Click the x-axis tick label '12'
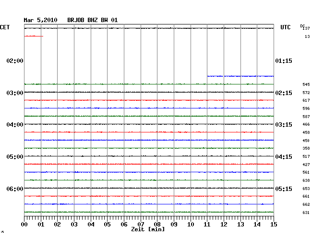 pos(224,225)
